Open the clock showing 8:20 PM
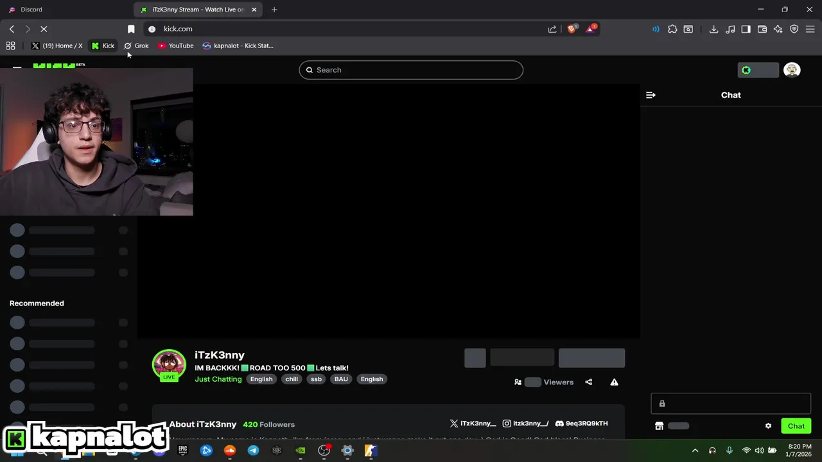This screenshot has height=462, width=822. point(799,450)
